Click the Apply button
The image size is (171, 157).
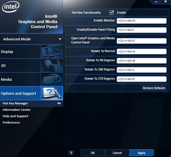point(142,153)
